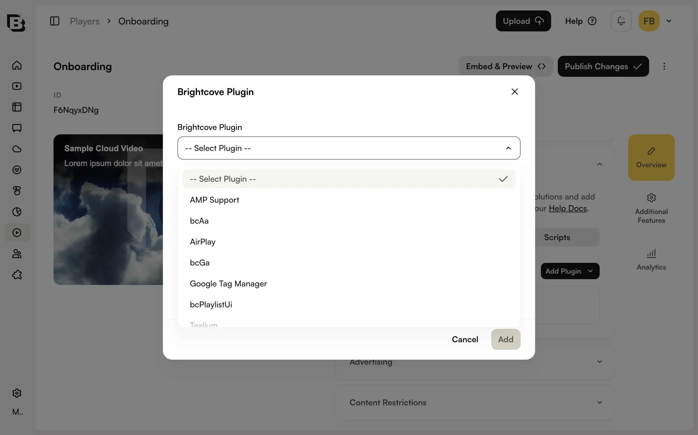Viewport: 698px width, 435px height.
Task: Open the Media video icon in sidebar
Action: (17, 86)
